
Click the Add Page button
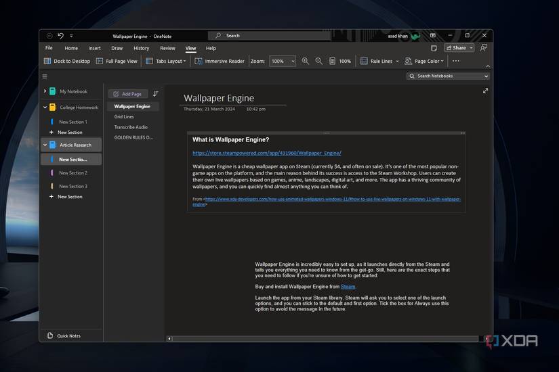(127, 94)
